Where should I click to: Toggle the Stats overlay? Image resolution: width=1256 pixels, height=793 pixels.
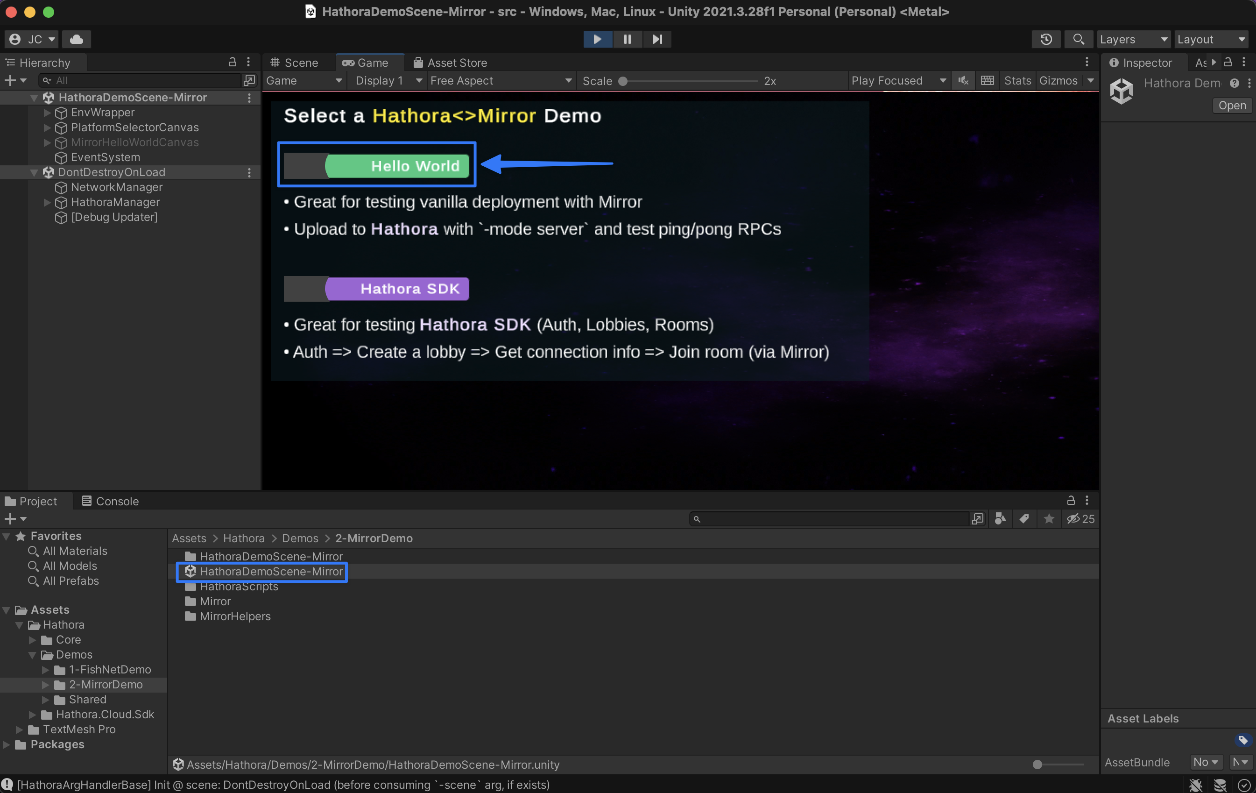(1017, 81)
